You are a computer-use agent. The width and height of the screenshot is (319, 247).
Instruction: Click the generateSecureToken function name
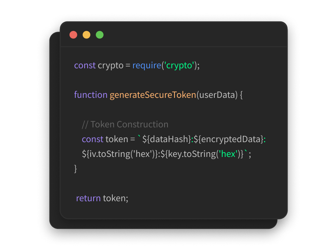(x=153, y=95)
